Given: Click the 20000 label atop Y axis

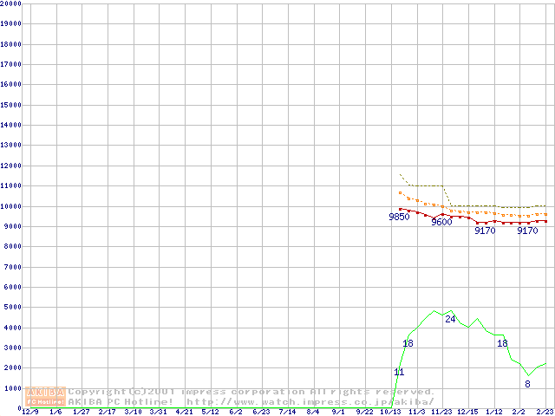Looking at the screenshot, I should tap(10, 3).
